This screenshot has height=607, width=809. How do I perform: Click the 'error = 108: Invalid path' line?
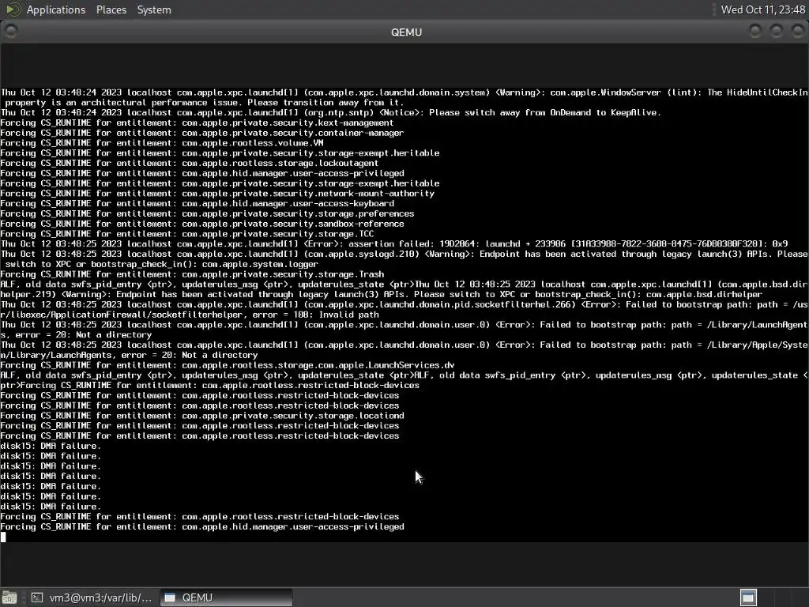pos(190,315)
